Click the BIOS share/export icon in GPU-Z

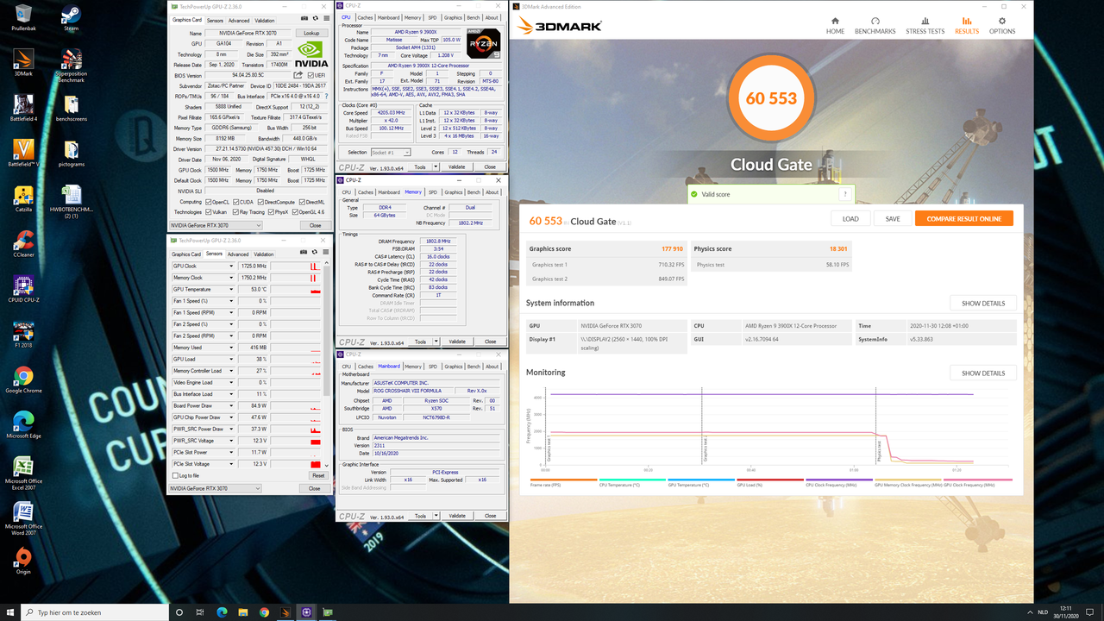point(298,75)
